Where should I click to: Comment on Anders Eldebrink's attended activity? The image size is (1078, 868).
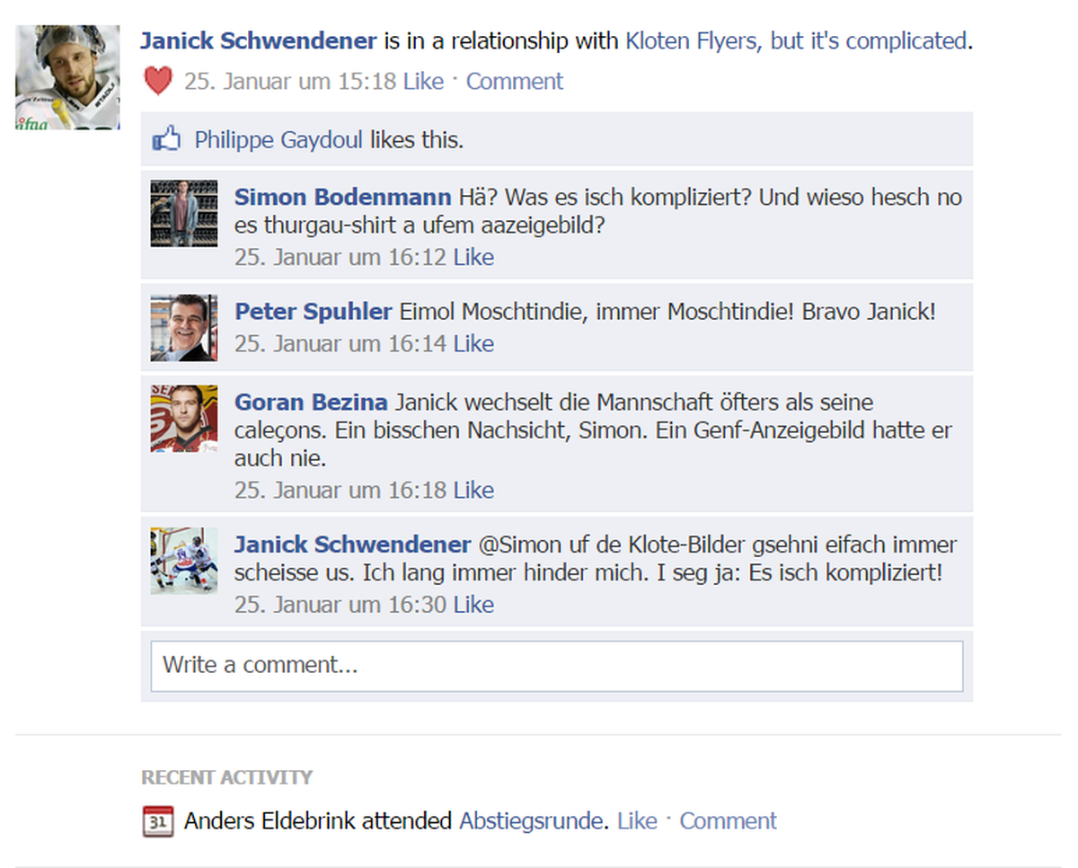(729, 820)
